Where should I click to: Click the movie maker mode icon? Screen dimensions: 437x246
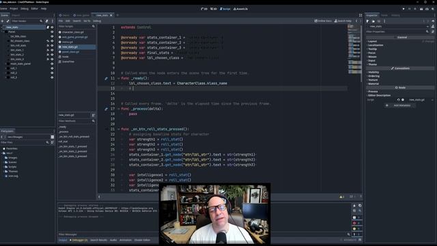point(433,9)
